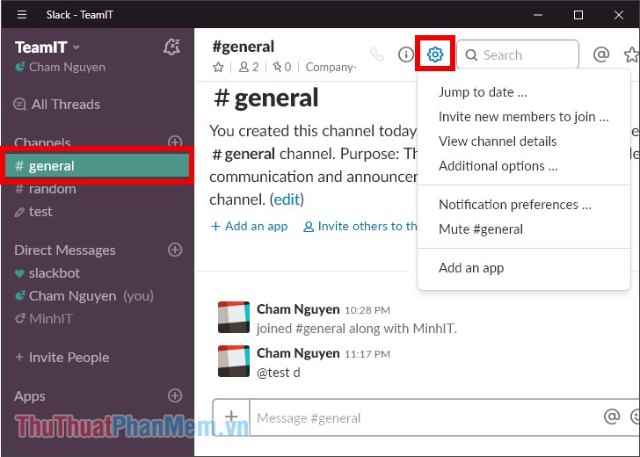
Task: Click the 11:17 PM message timestamp
Action: point(367,354)
